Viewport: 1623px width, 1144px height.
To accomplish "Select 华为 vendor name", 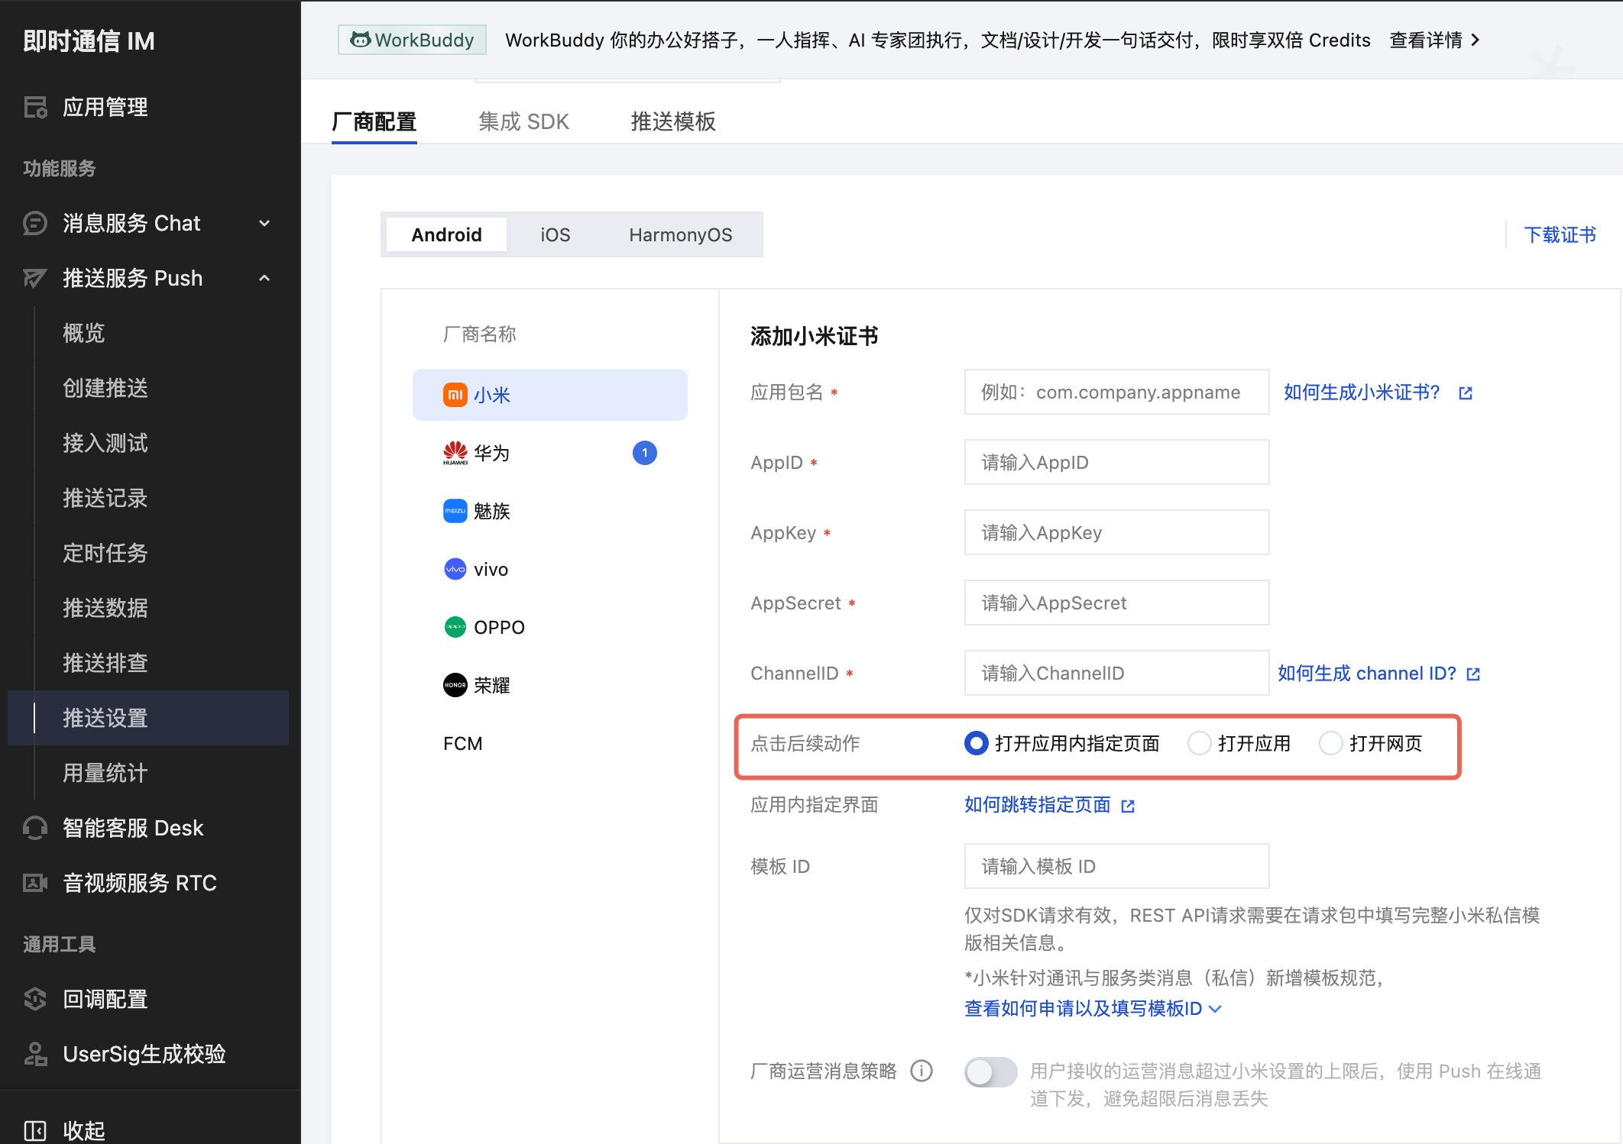I will 492,453.
